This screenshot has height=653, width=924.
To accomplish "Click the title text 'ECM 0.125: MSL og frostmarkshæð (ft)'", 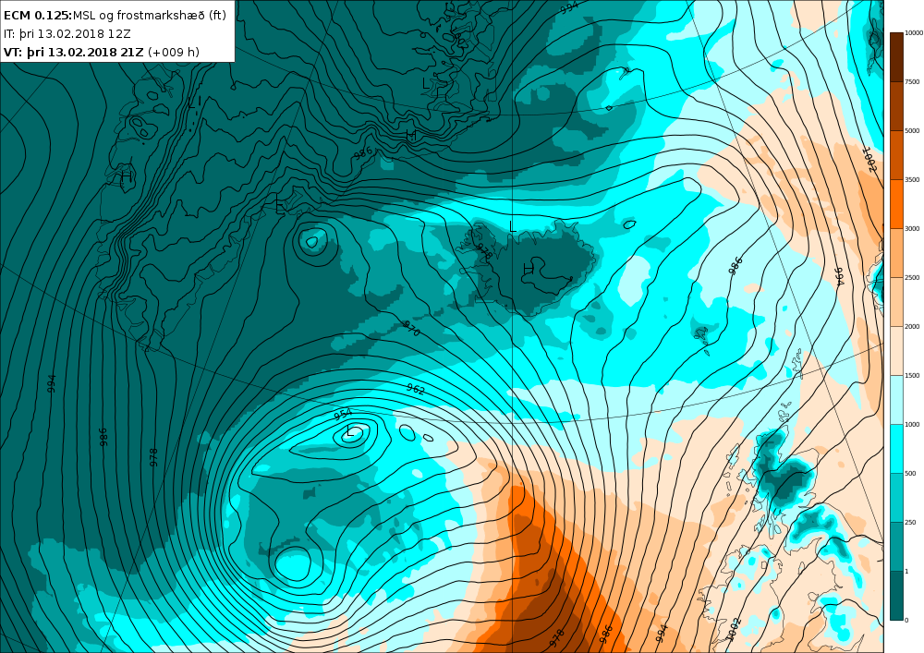I will [x=115, y=16].
